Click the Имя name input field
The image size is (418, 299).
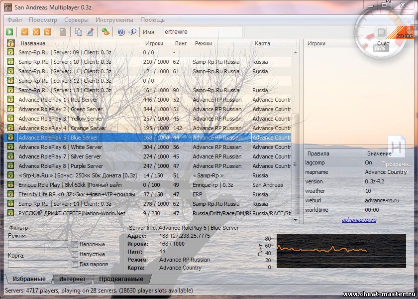point(202,32)
